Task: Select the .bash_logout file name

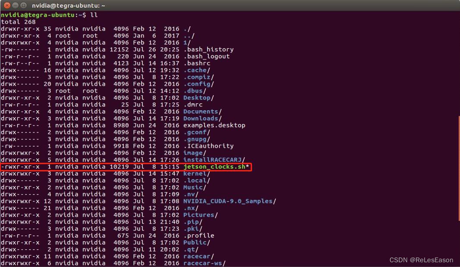Action: [x=207, y=56]
